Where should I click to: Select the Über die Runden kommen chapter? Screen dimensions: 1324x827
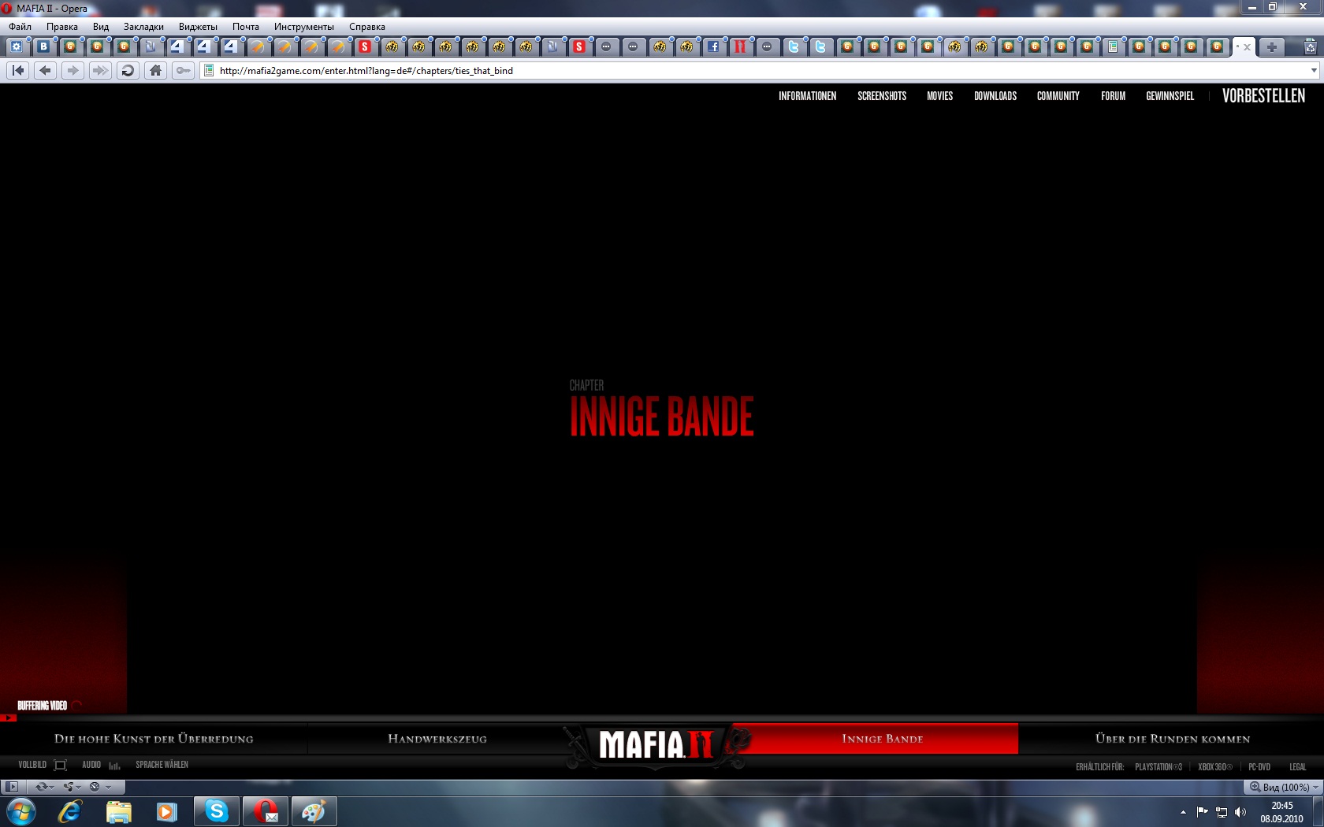[1173, 739]
